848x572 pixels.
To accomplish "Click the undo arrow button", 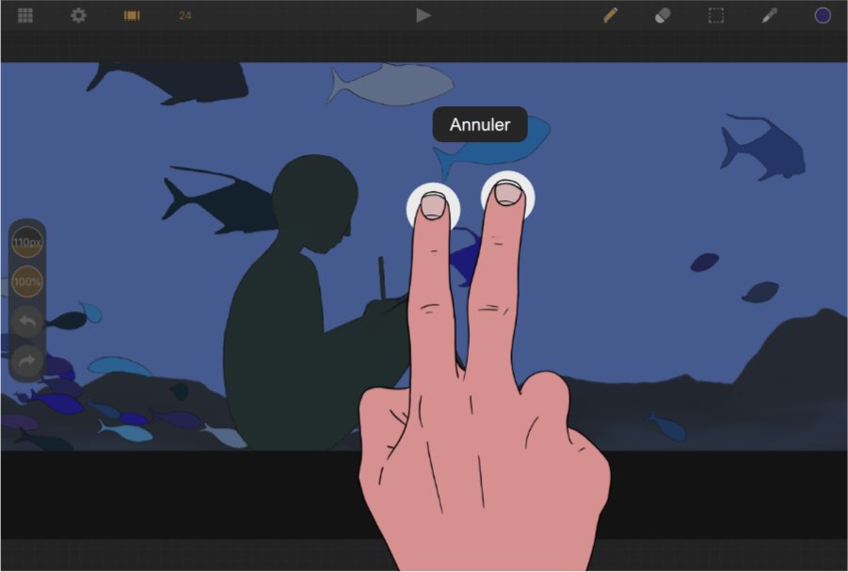I will pyautogui.click(x=27, y=321).
